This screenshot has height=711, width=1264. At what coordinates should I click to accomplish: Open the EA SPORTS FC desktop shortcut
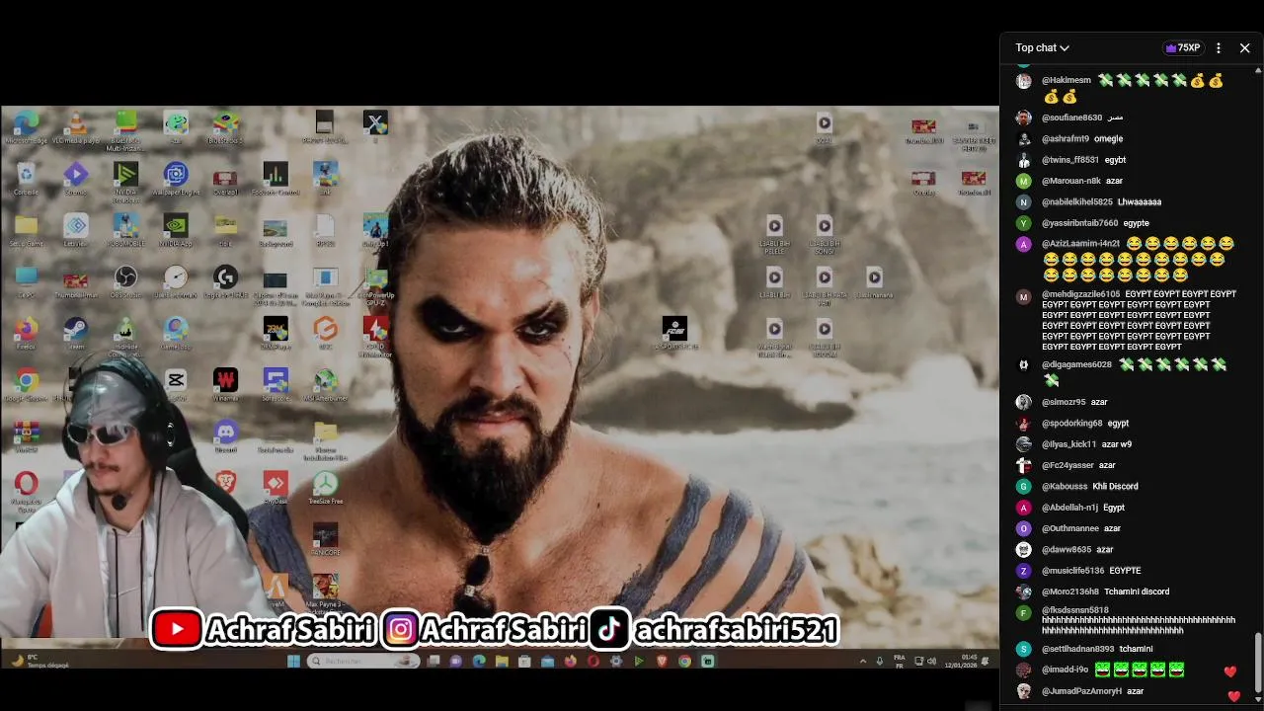click(x=674, y=333)
